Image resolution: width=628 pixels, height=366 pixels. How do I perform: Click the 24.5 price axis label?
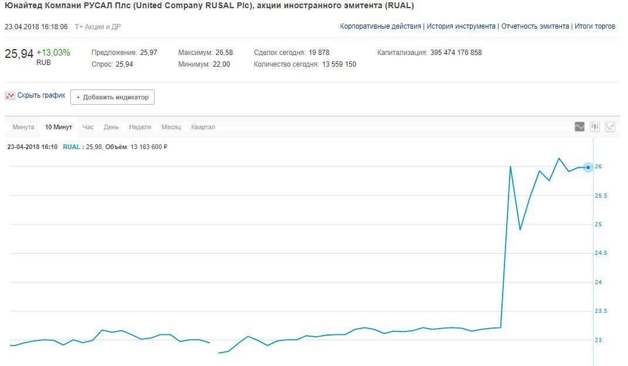pos(601,253)
